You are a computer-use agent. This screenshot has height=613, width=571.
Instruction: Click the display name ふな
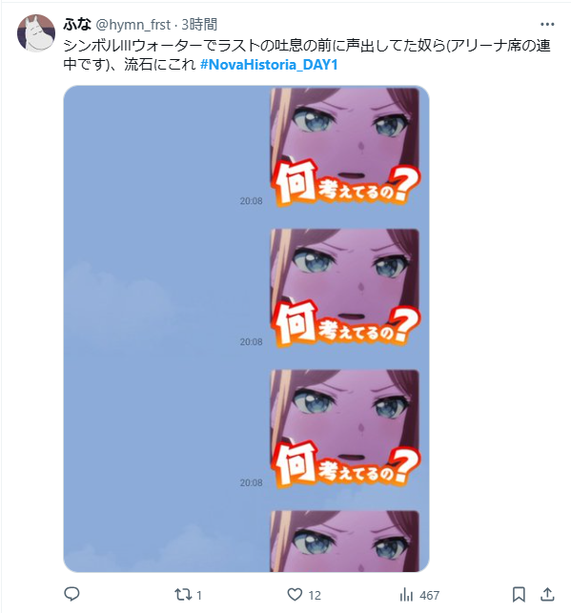coord(77,24)
